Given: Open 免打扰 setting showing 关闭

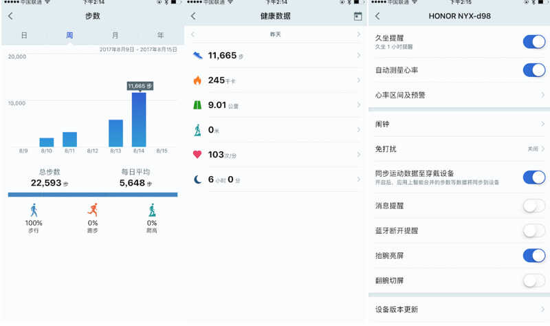Looking at the screenshot, I should click(459, 149).
